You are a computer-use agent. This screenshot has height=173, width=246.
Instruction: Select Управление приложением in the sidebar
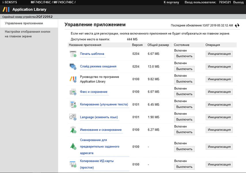pyautogui.click(x=24, y=23)
